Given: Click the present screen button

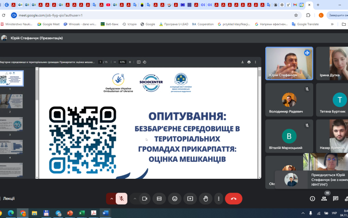Looking at the screenshot, I should point(190,199).
